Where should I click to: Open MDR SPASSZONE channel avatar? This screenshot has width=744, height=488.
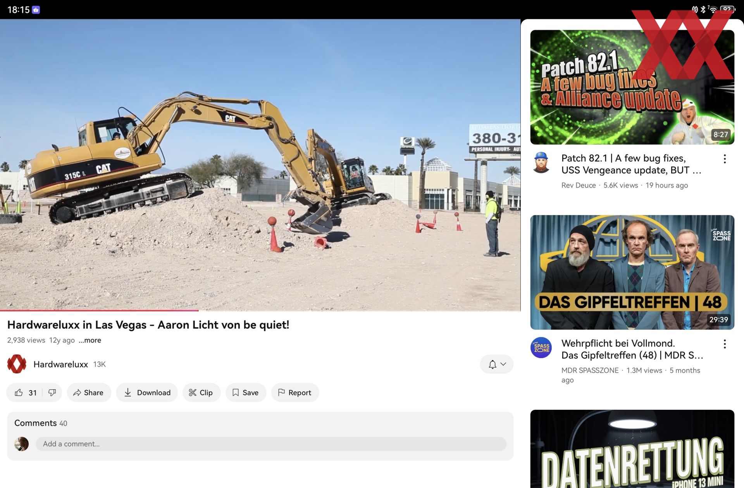(541, 348)
